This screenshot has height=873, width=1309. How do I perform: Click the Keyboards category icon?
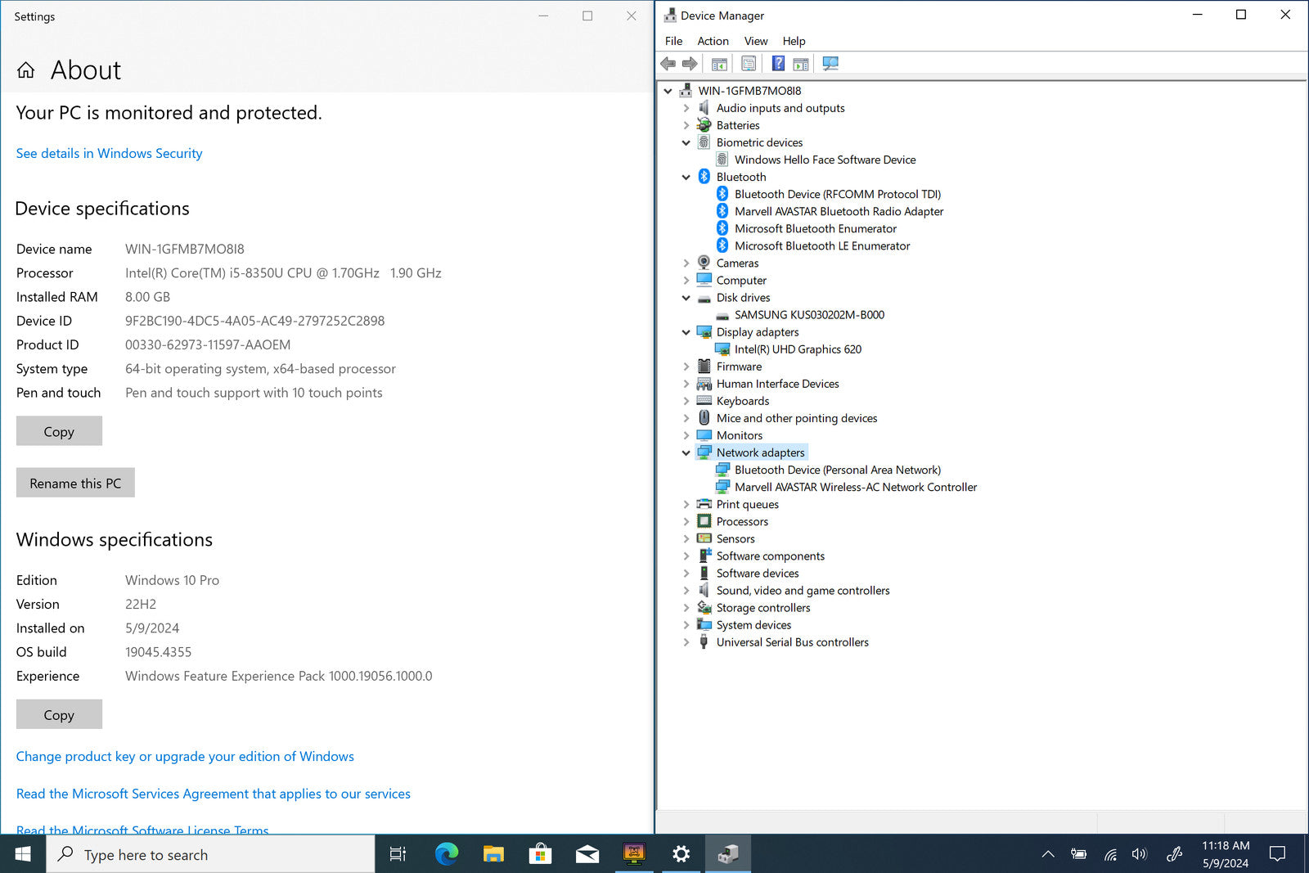(x=704, y=401)
